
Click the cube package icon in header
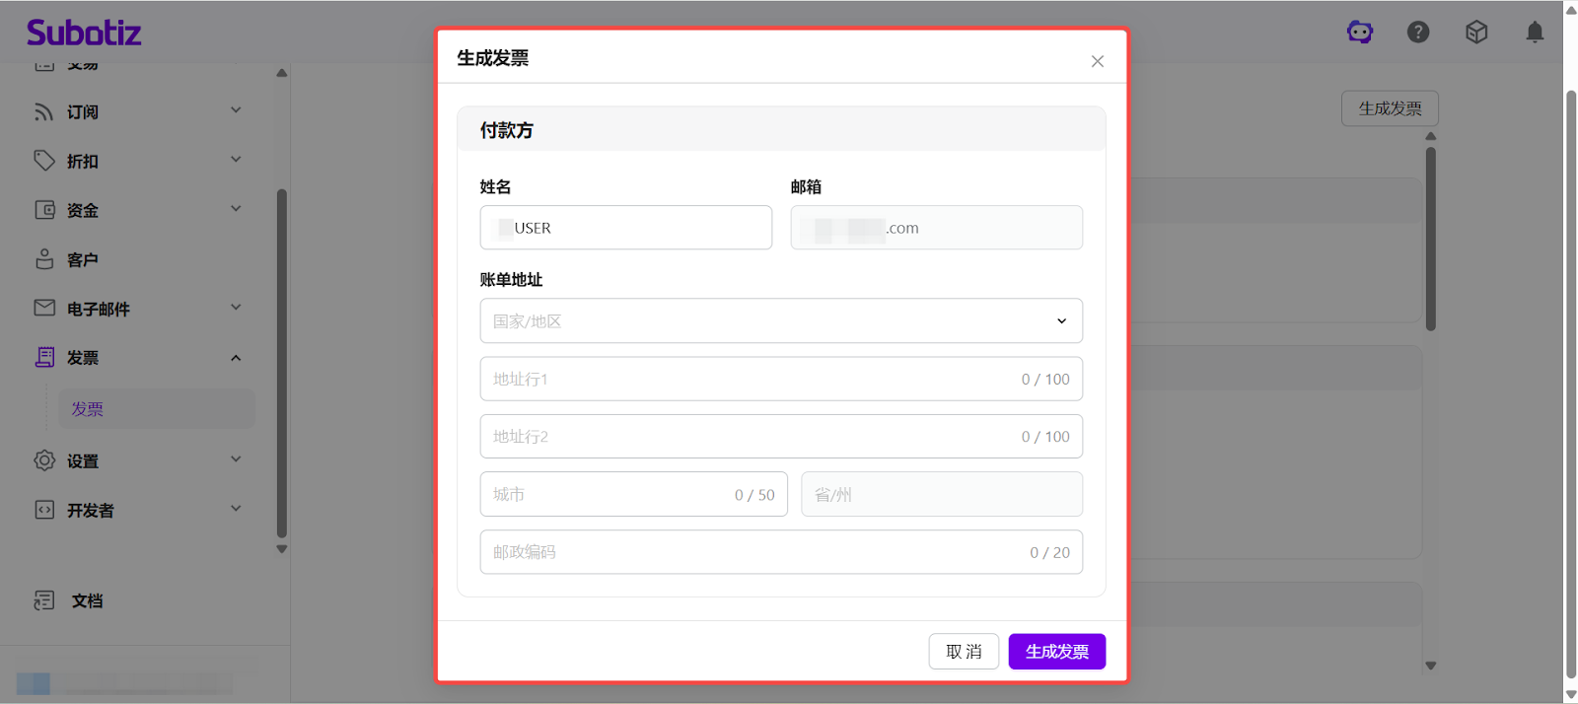coord(1476,33)
